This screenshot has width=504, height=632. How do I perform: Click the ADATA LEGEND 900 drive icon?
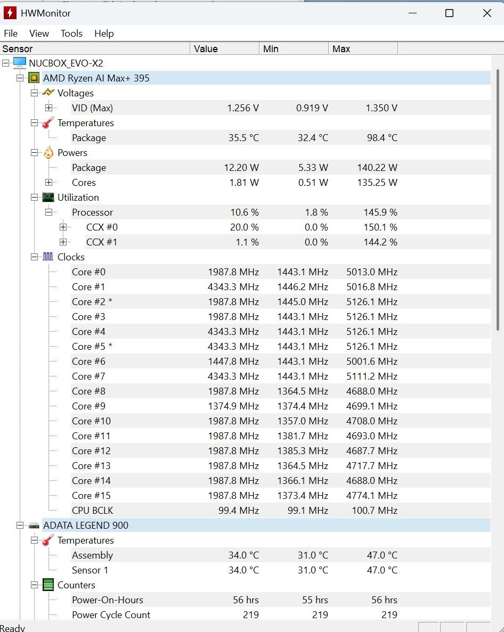(x=34, y=526)
